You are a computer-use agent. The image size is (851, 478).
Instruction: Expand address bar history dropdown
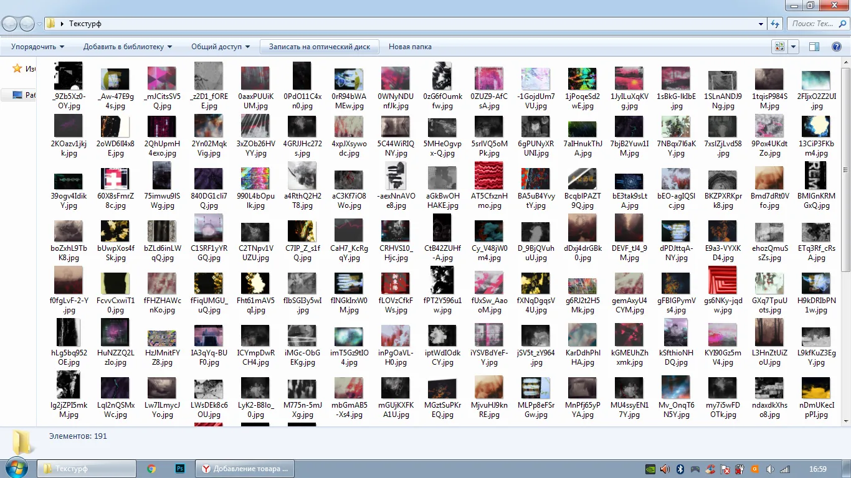[x=761, y=24]
